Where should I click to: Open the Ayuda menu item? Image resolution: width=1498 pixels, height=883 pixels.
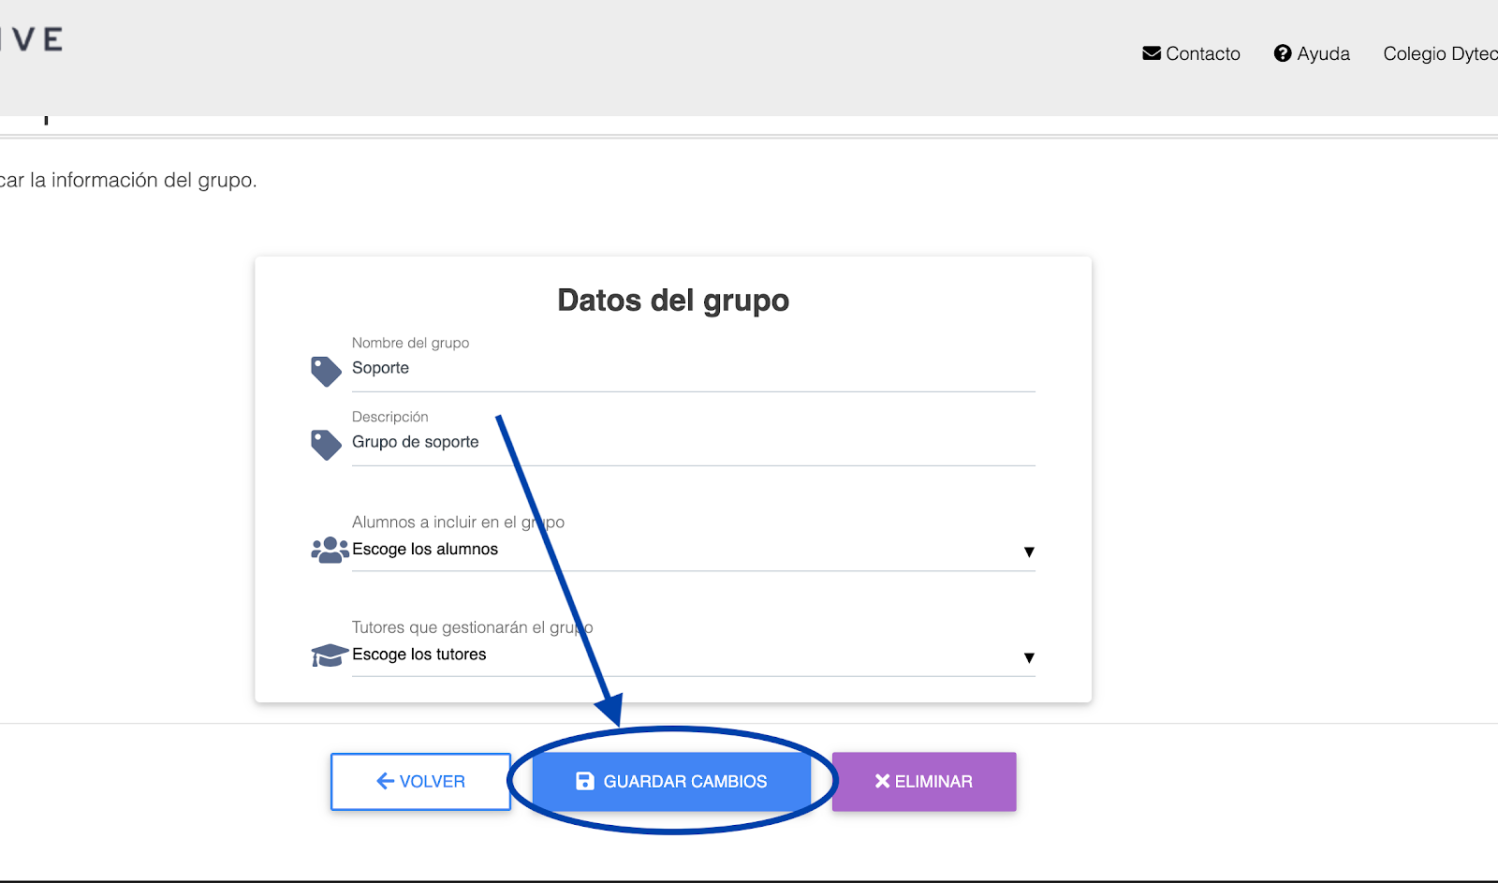[x=1323, y=53]
